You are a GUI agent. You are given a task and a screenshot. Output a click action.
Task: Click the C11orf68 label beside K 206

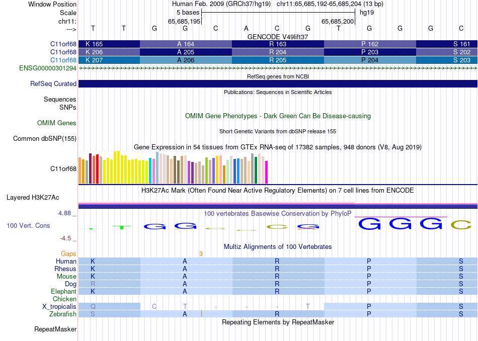click(x=63, y=52)
